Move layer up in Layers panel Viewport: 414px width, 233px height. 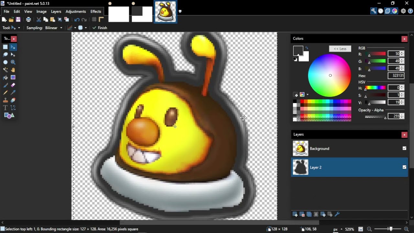point(323,214)
